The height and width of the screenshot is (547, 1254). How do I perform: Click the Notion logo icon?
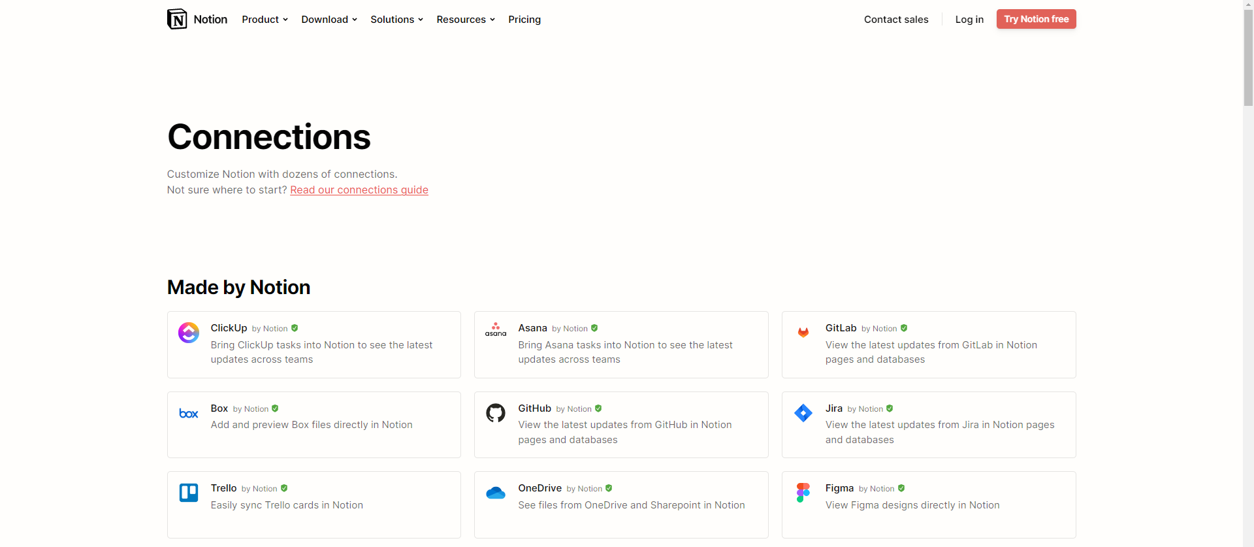point(177,19)
